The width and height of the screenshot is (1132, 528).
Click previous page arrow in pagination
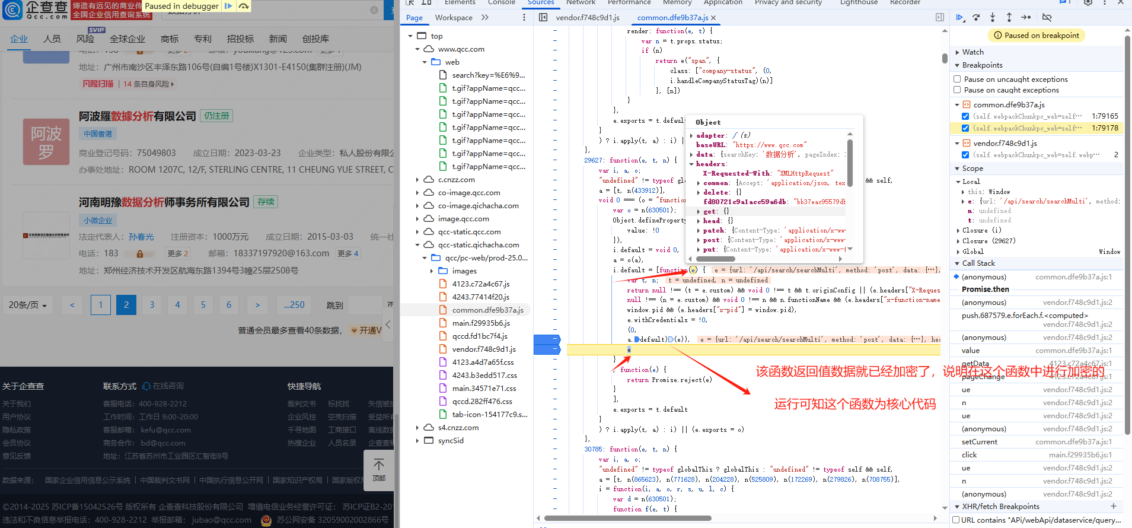72,305
